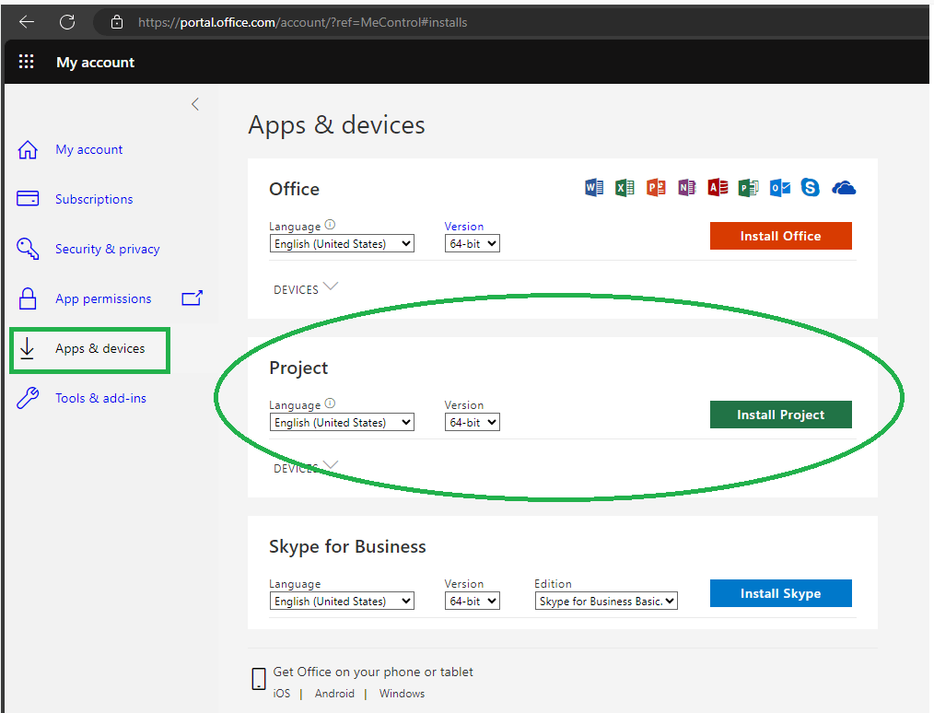Open the app launcher waffle icon

click(26, 62)
